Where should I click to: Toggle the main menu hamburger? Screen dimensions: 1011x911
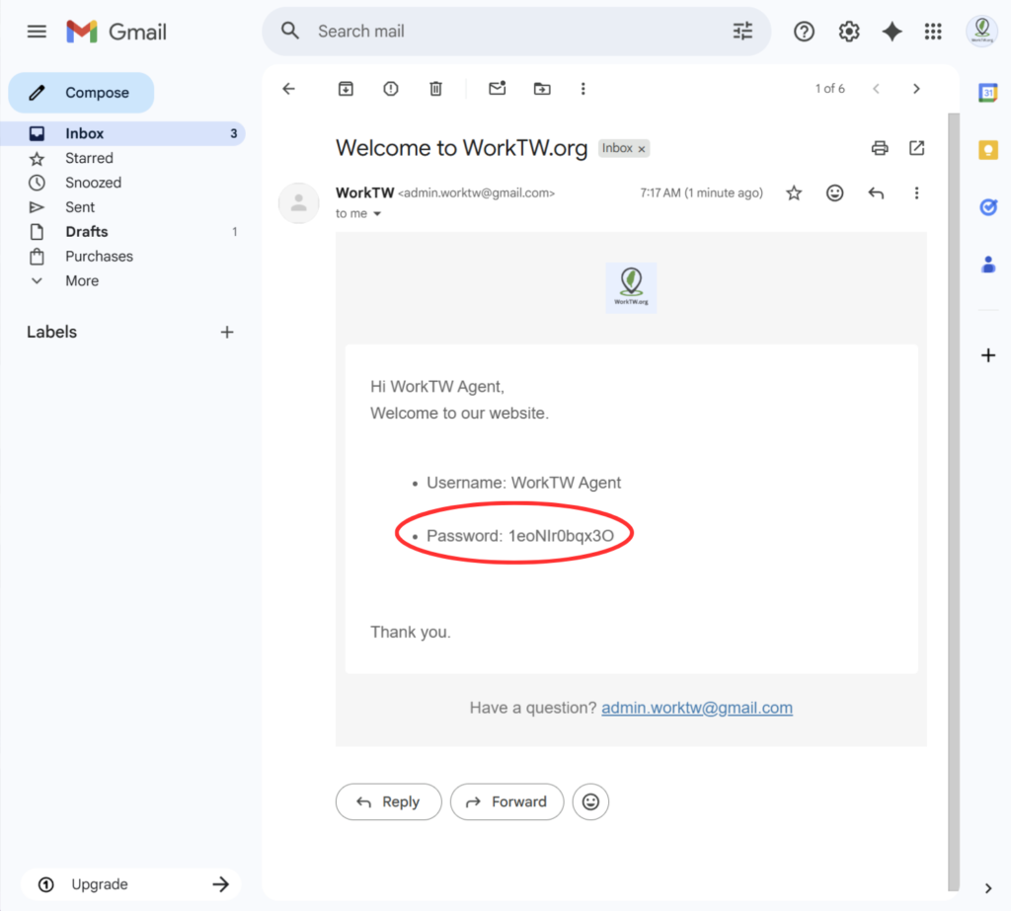click(x=37, y=31)
